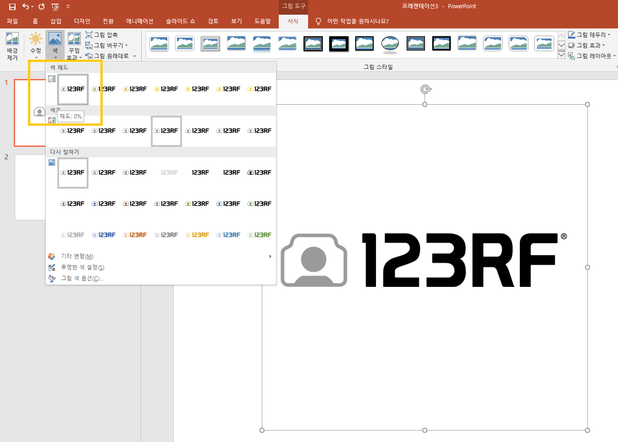This screenshot has width=618, height=442.
Task: Select the light orange recolor swatch in last row
Action: 135,235
